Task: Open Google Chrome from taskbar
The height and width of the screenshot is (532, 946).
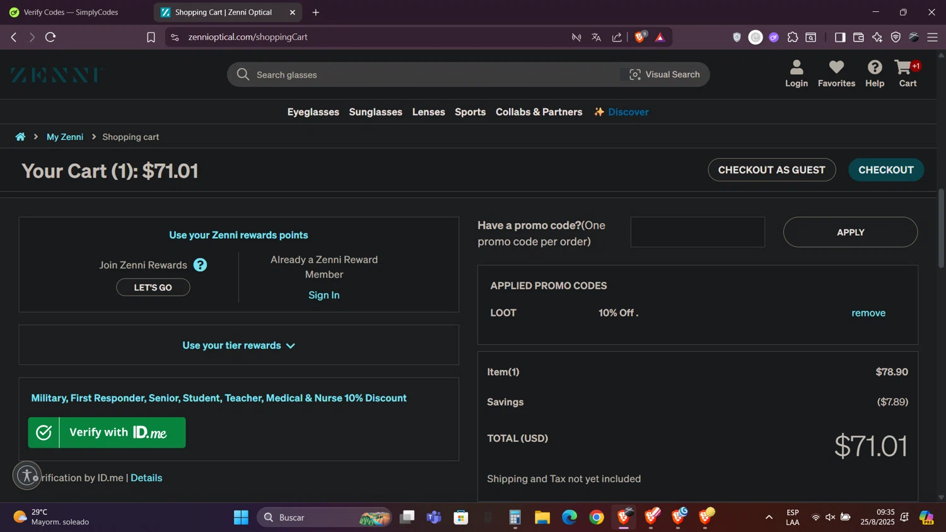Action: click(597, 517)
